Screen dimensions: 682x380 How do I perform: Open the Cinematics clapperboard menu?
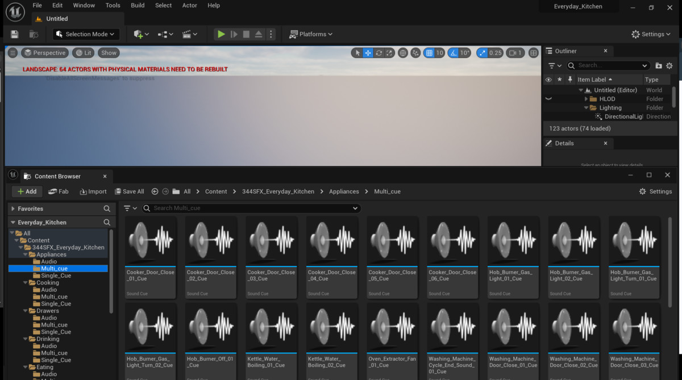tap(190, 34)
